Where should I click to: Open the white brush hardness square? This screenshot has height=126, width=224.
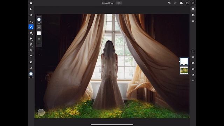tap(39, 33)
